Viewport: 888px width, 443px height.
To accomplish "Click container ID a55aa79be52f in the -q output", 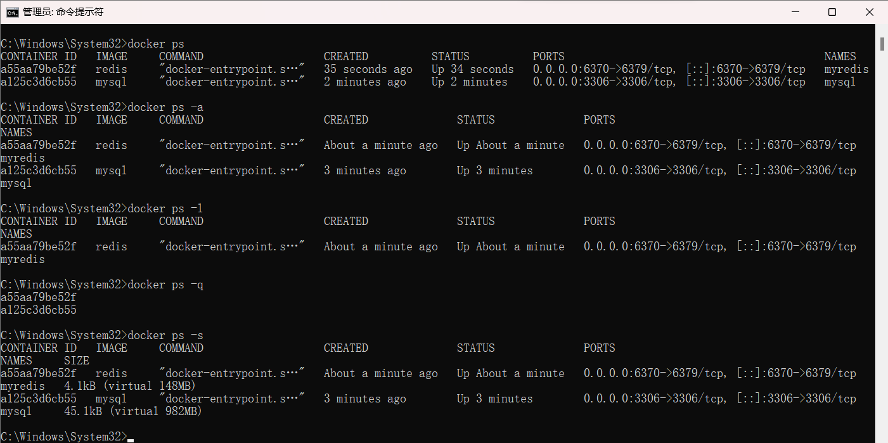I will tap(39, 297).
